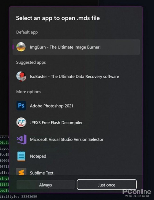Screen dimensions: 154x200
Task: Click the Always button
Action: pyautogui.click(x=45, y=185)
